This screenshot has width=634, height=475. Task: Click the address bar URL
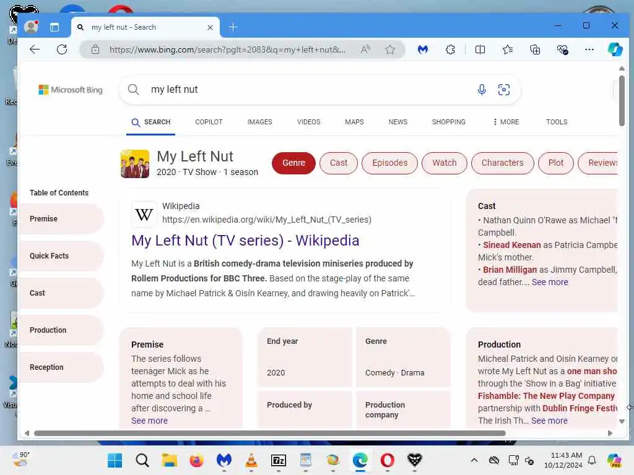[x=228, y=49]
